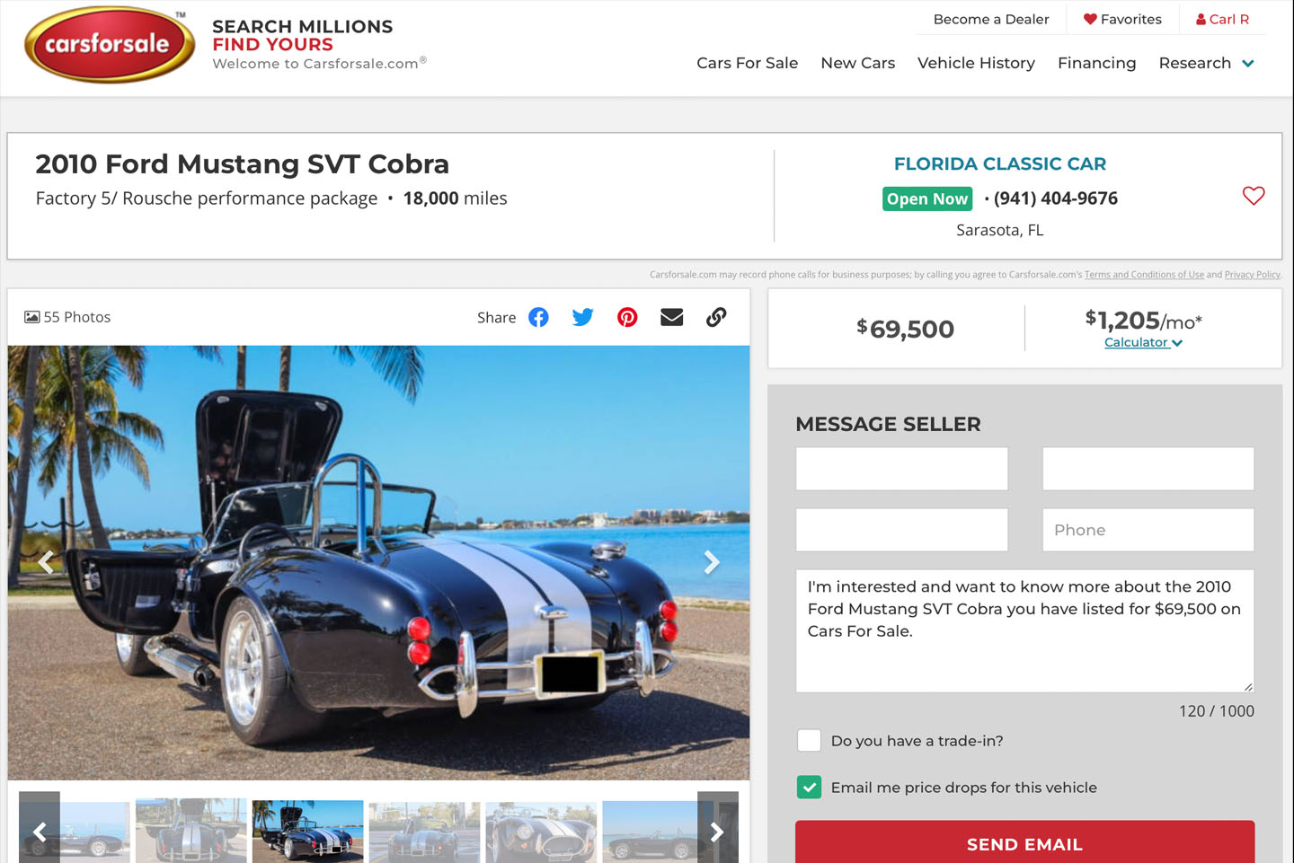Open Florida Classic Car dealer link
The image size is (1294, 863).
999,164
